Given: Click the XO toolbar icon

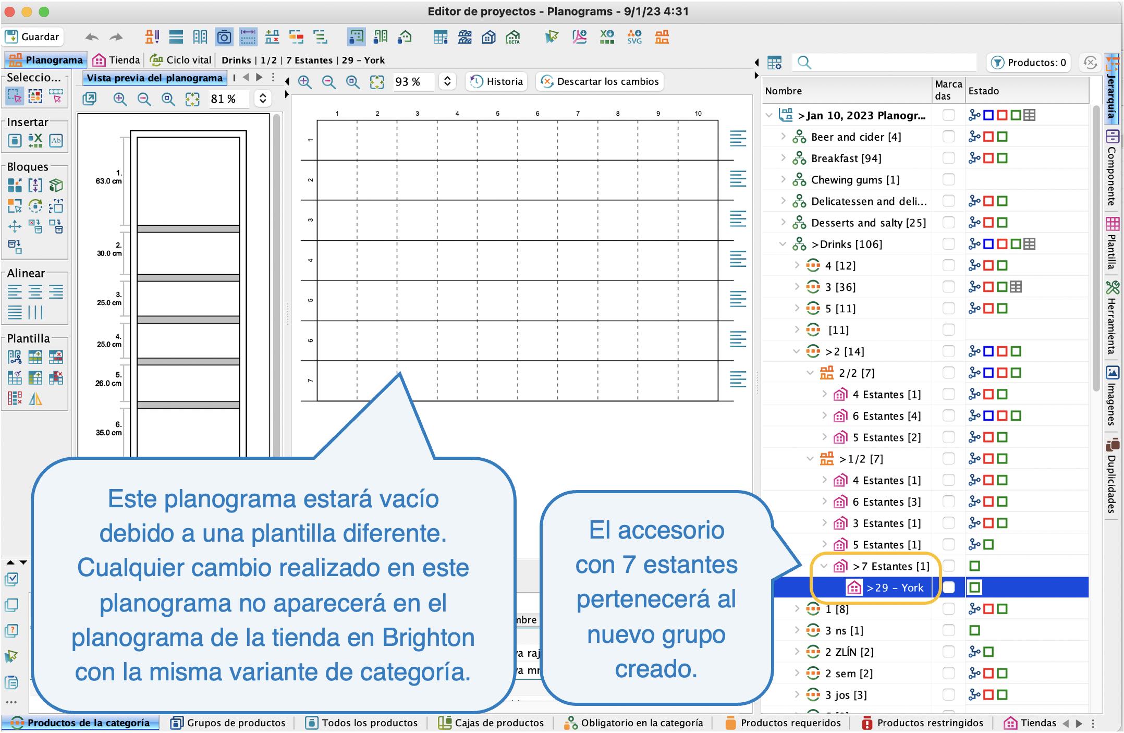Looking at the screenshot, I should coord(607,37).
